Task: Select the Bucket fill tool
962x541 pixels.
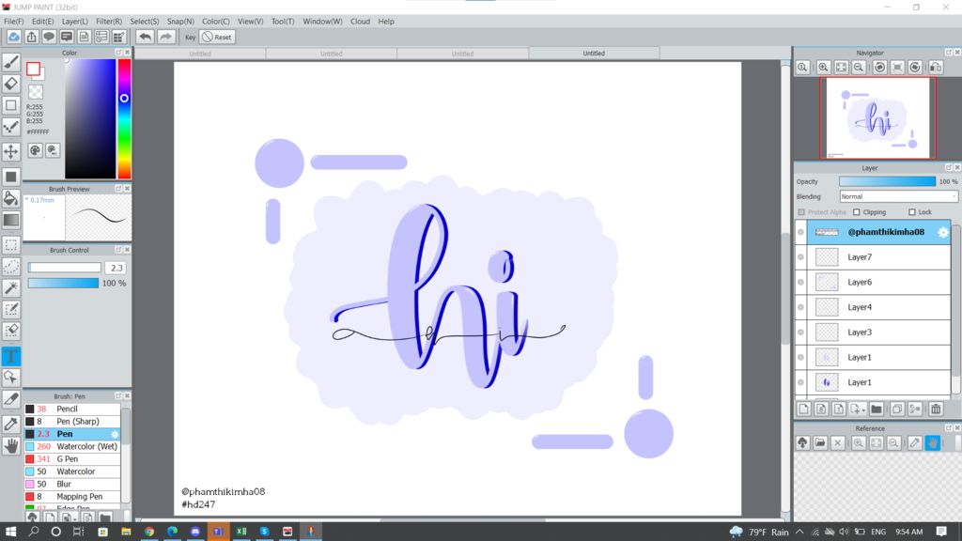Action: [x=11, y=198]
